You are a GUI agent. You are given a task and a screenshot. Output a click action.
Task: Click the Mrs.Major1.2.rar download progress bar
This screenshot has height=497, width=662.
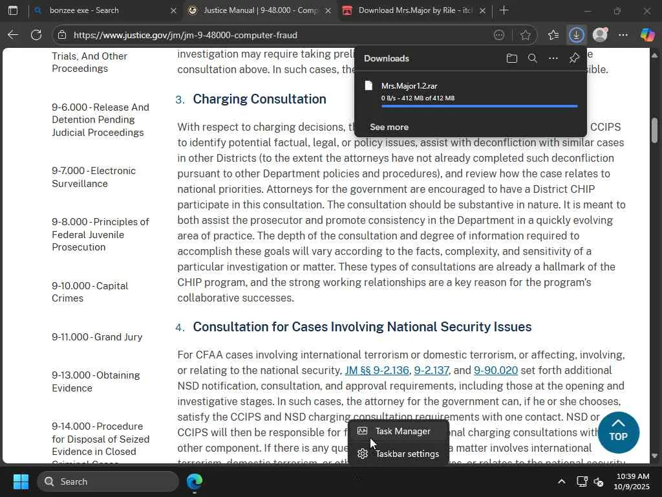click(479, 106)
